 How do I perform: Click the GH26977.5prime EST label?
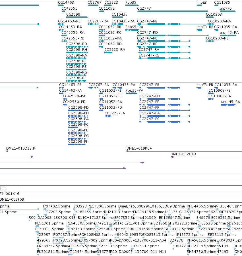(x=194, y=212)
